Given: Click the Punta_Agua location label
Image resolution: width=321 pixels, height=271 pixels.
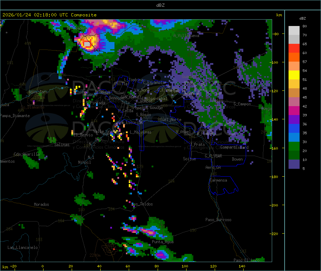Looking at the screenshot, I should (x=163, y=242).
